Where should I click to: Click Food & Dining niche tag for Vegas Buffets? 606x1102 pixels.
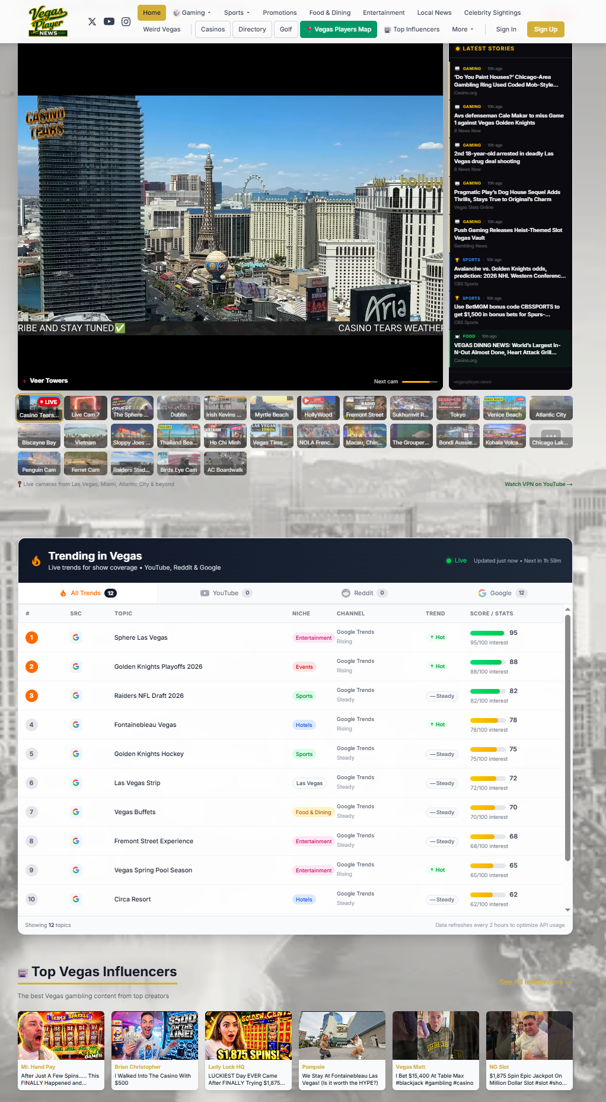click(314, 812)
